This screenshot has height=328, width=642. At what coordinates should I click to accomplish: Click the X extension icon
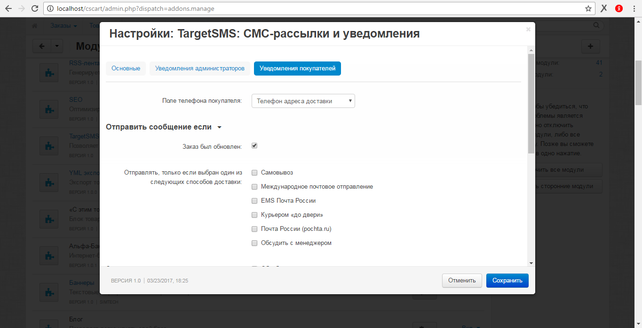pos(604,8)
